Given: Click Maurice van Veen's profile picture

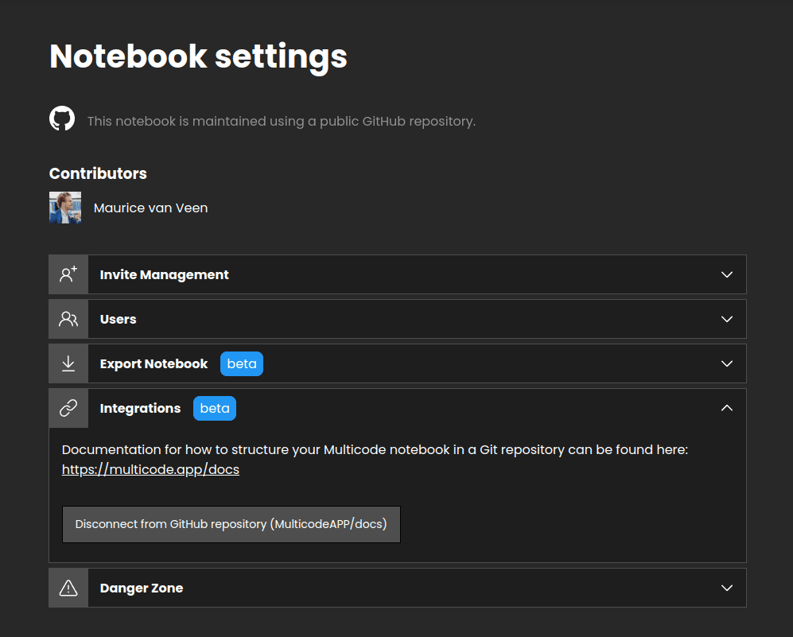Looking at the screenshot, I should 64,208.
